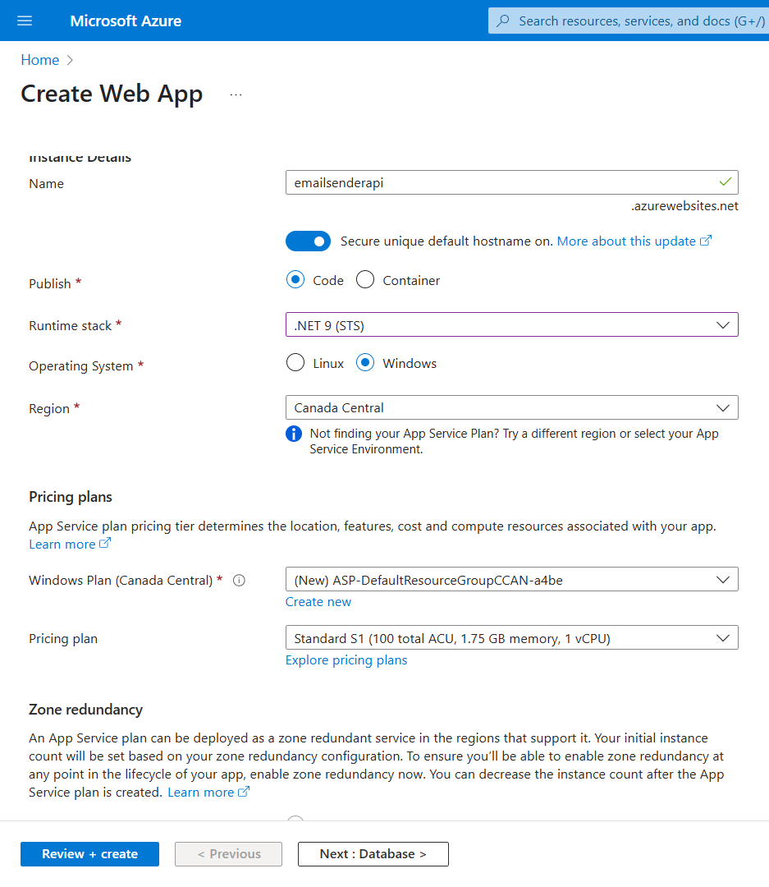The width and height of the screenshot is (769, 887).
Task: Click the Home breadcrumb link
Action: point(40,60)
